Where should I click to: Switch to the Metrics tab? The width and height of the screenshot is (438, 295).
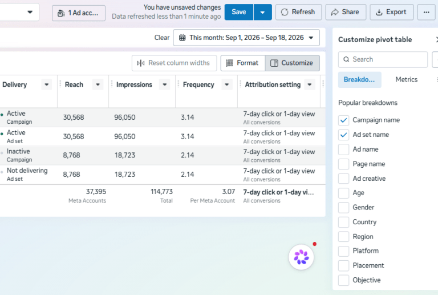[x=407, y=80]
